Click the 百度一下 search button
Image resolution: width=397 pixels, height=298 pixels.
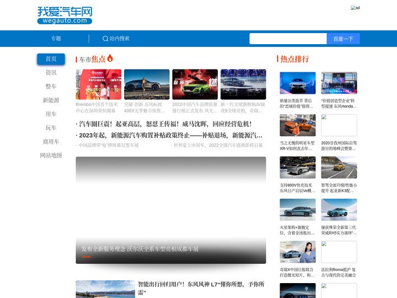(343, 39)
